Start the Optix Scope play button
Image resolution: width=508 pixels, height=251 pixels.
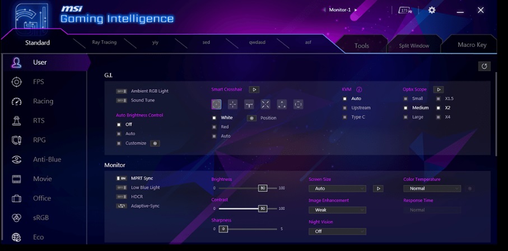(x=439, y=89)
